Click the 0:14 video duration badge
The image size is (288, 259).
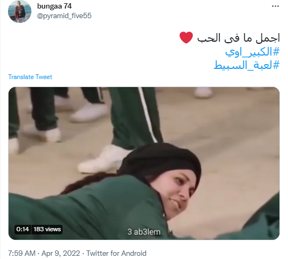pos(22,229)
